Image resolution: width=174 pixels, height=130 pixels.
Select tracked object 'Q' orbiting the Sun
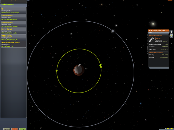tap(14, 11)
